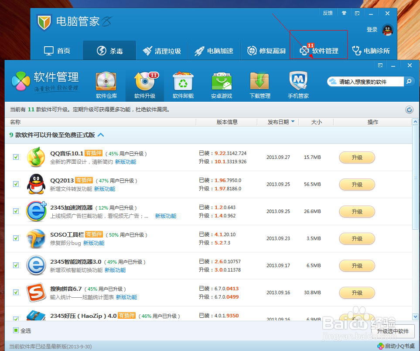
Task: Uncheck the QQ音乐10.1 checkbox
Action: 16,158
